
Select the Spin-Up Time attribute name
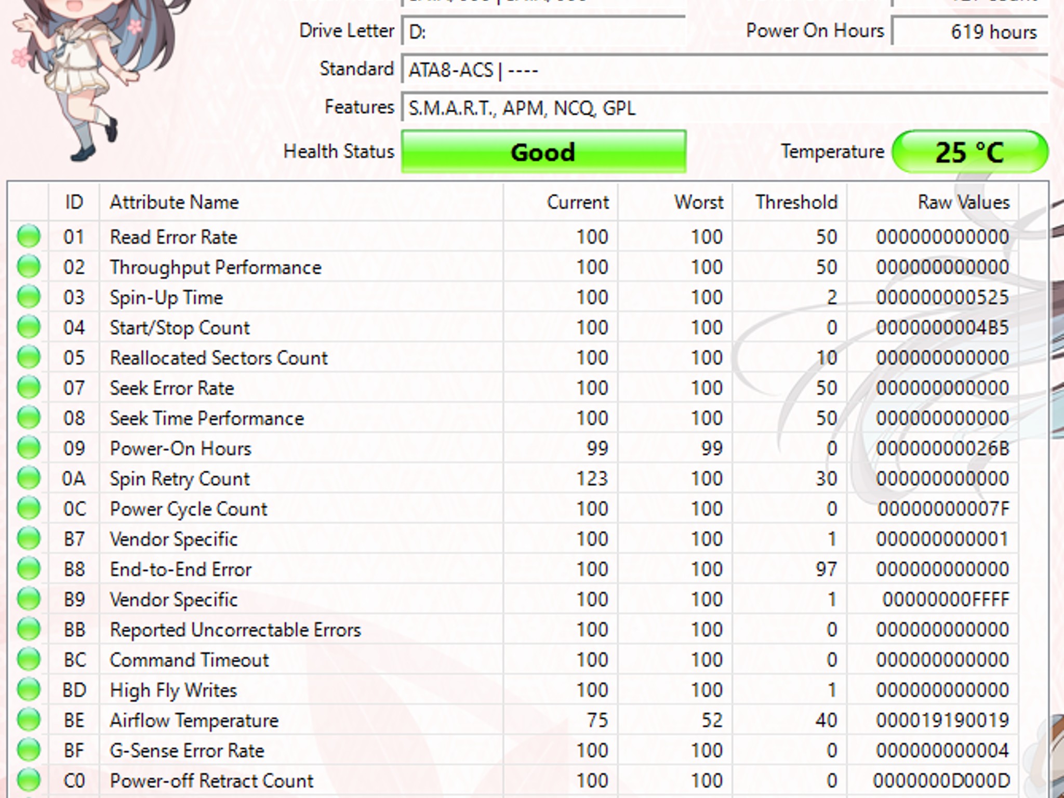point(166,298)
